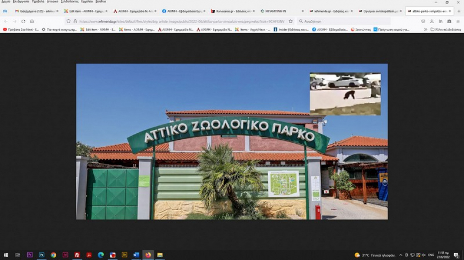
Task: Close the attiko-parko-simpatzis tab
Action: 450,11
